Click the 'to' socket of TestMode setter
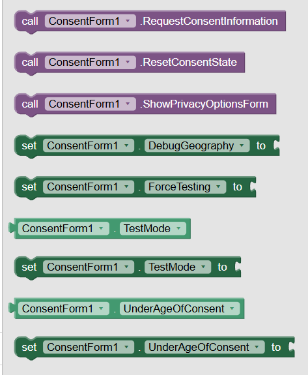Viewport: 308px width, 375px height. tap(238, 267)
